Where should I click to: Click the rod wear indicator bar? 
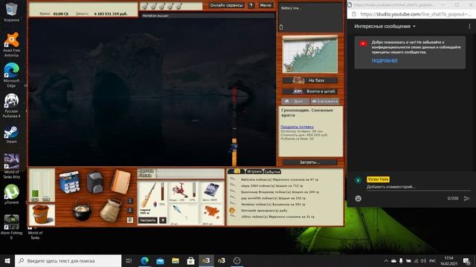click(162, 191)
